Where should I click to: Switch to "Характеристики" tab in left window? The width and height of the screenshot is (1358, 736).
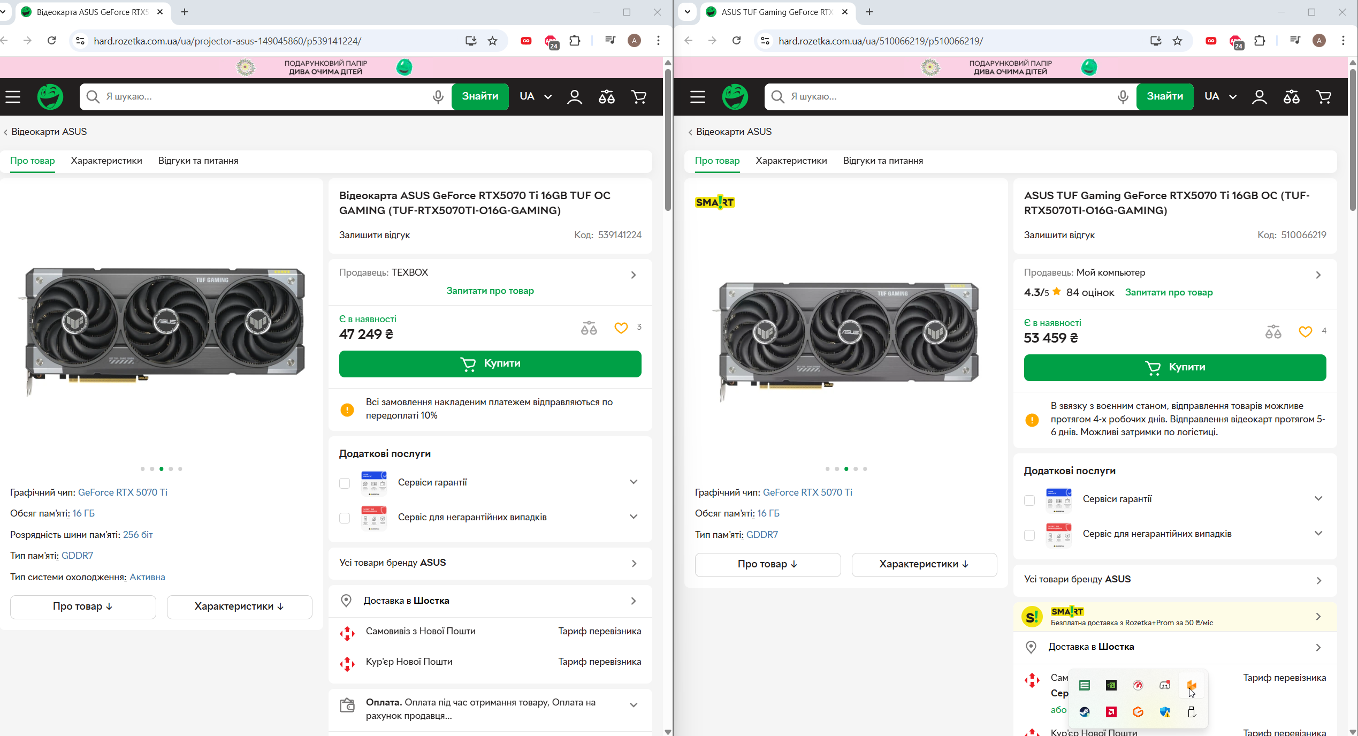click(x=106, y=161)
